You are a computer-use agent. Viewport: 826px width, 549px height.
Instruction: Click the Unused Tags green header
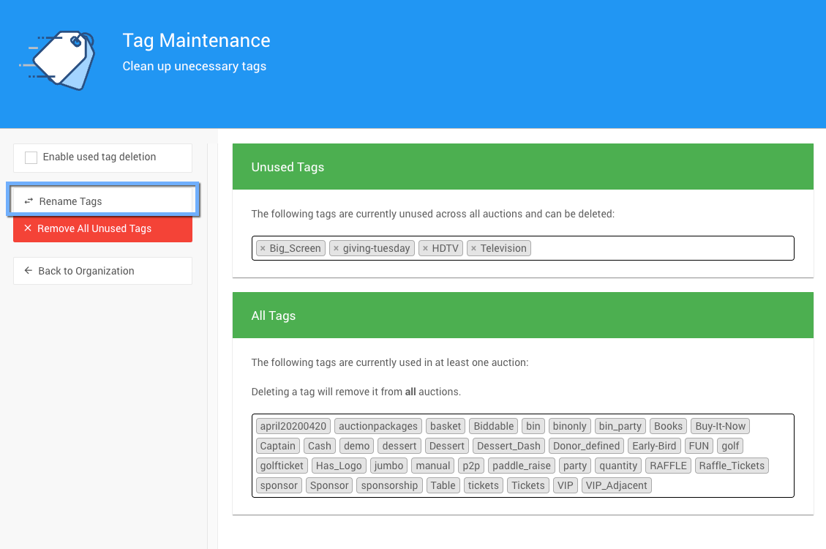click(x=522, y=167)
